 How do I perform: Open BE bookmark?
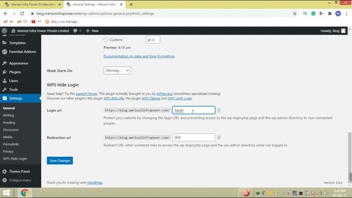point(9,21)
